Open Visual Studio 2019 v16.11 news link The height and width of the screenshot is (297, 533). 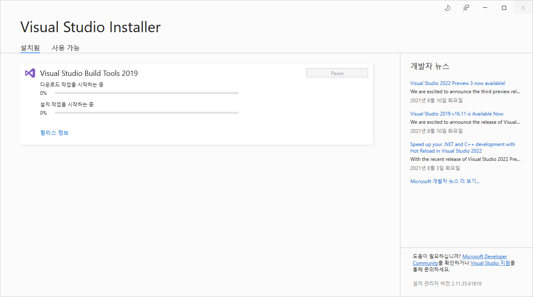click(x=457, y=114)
